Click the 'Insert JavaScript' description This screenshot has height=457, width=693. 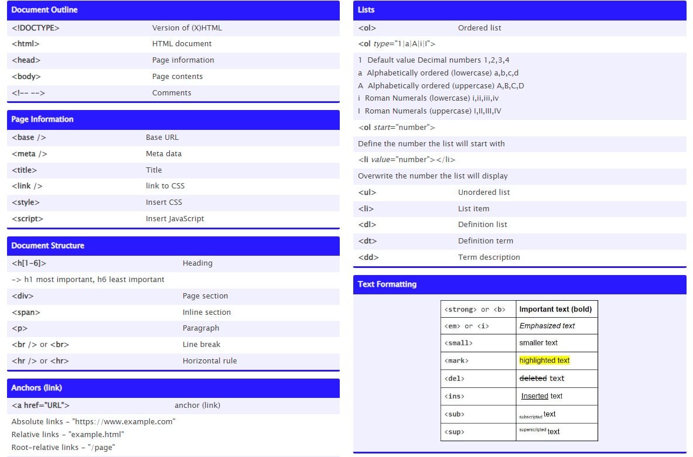(x=175, y=219)
